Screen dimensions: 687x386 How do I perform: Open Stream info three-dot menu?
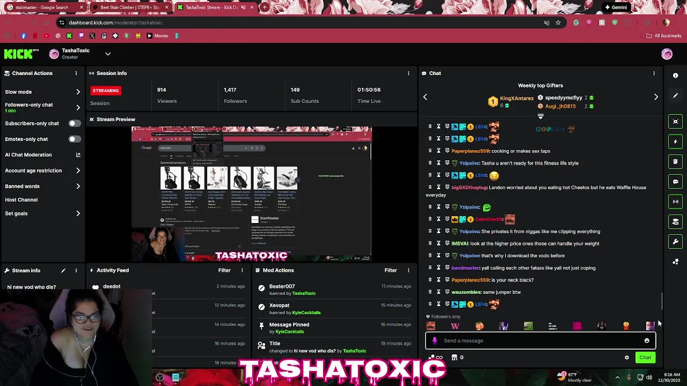(76, 270)
